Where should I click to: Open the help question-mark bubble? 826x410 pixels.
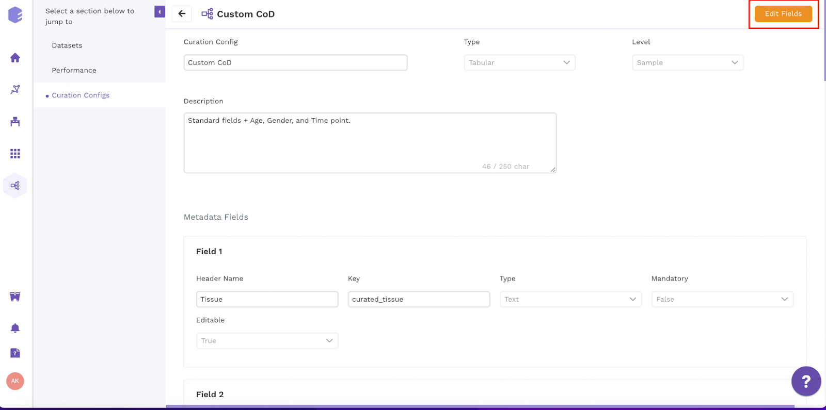pos(806,381)
